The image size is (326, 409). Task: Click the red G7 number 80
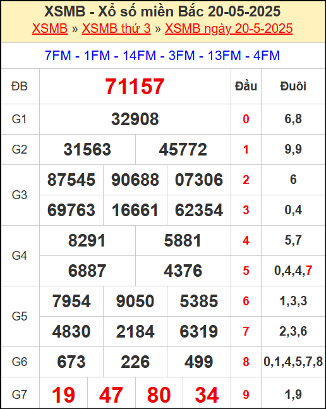tap(159, 395)
